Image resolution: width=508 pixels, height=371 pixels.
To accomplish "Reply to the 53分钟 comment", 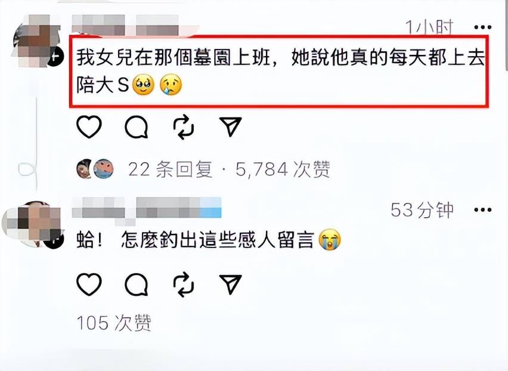I will click(137, 284).
